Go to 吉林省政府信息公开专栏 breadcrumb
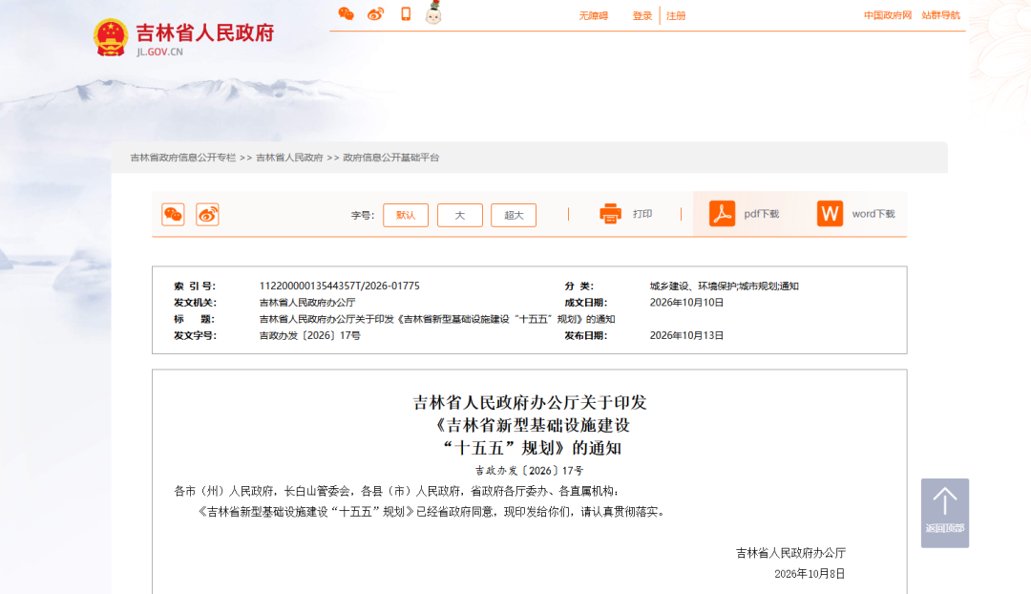Viewport: 1031px width, 594px height. pos(182,158)
